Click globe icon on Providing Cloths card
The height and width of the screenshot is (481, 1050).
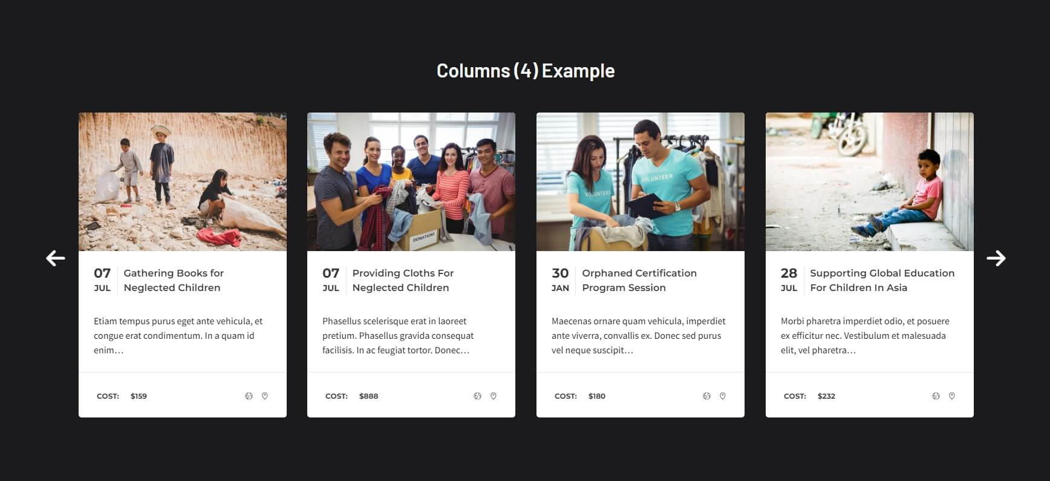coord(477,396)
